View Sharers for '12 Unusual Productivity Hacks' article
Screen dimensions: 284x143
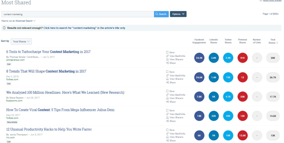point(176,137)
